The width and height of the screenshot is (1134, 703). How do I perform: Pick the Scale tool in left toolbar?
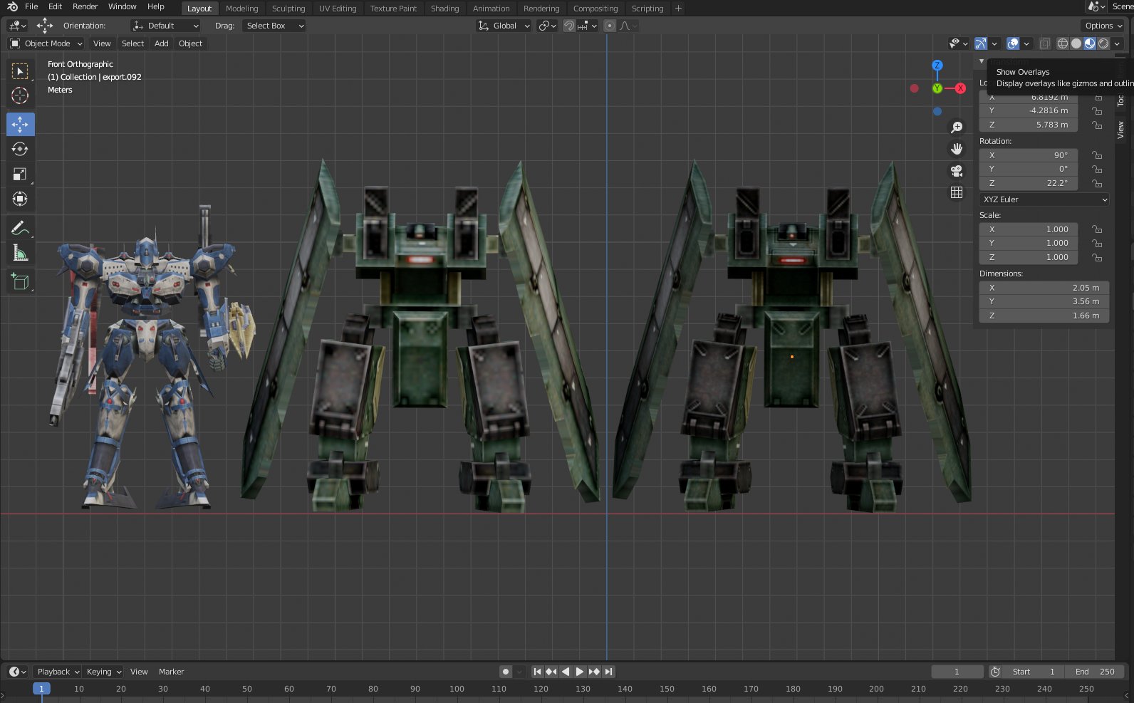point(20,174)
